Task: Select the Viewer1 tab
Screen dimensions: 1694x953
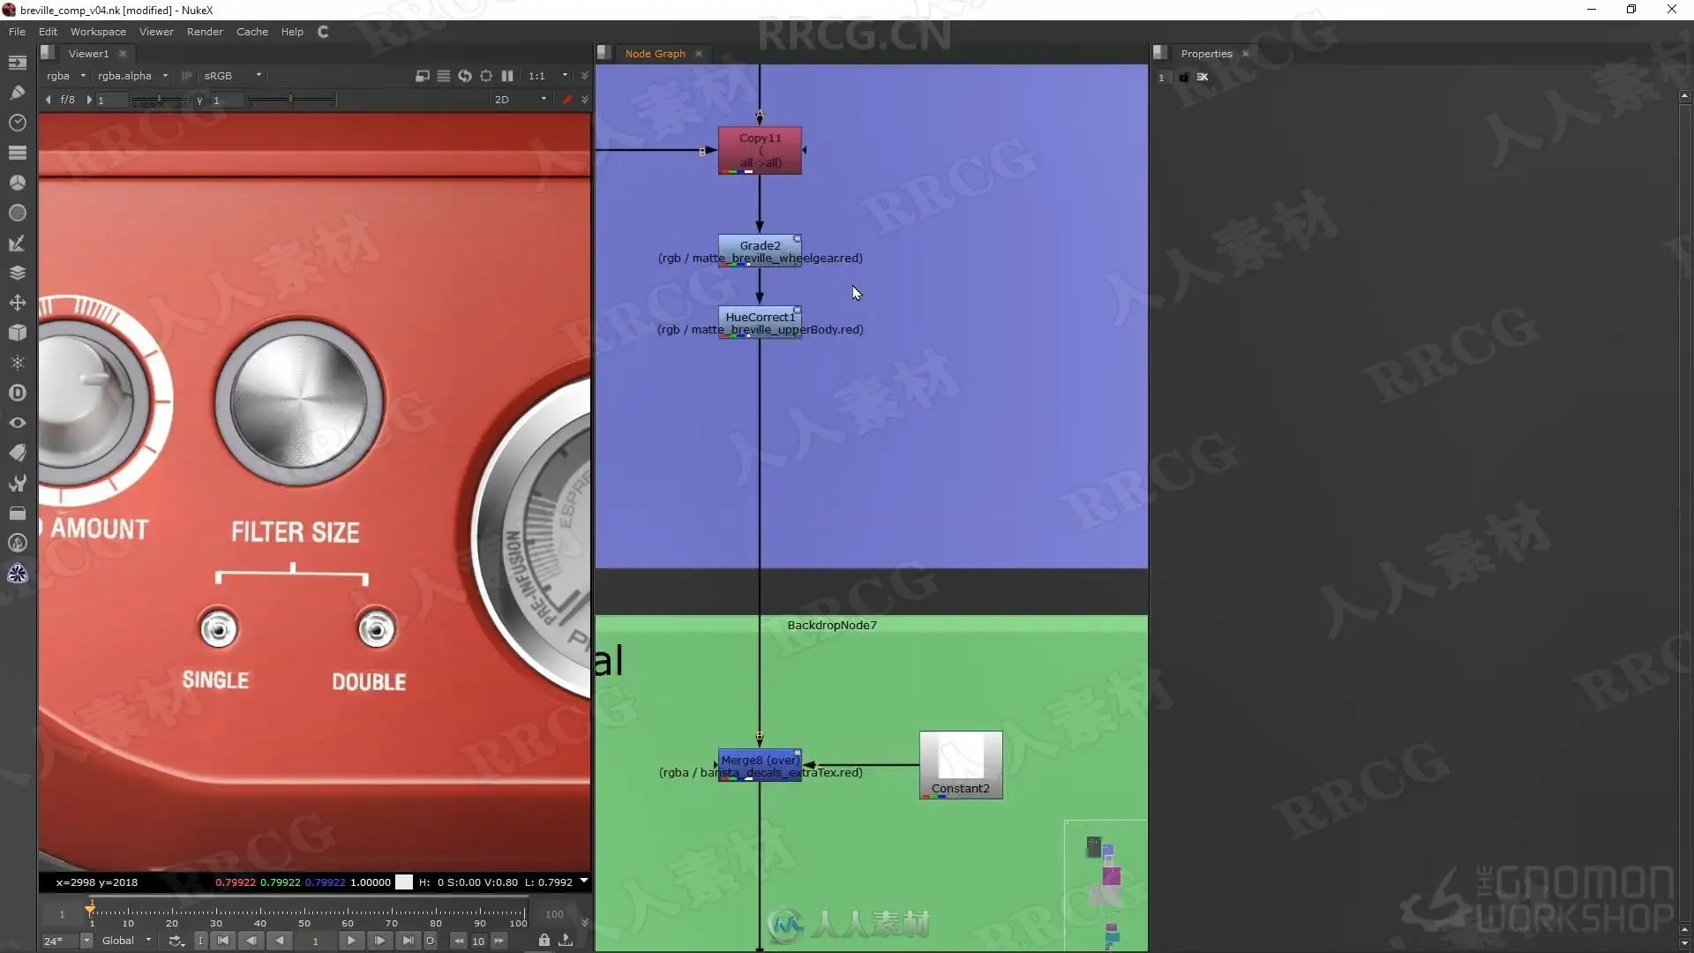Action: tap(88, 54)
